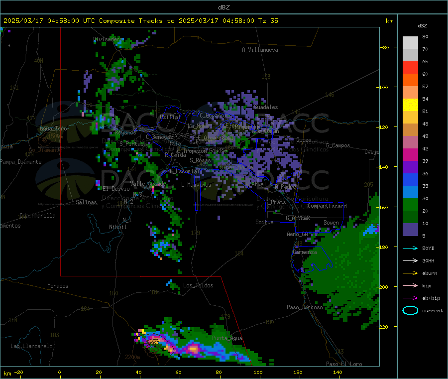The height and width of the screenshot is (379, 448).
Task: Click the Soitue location label
Action: (x=264, y=222)
